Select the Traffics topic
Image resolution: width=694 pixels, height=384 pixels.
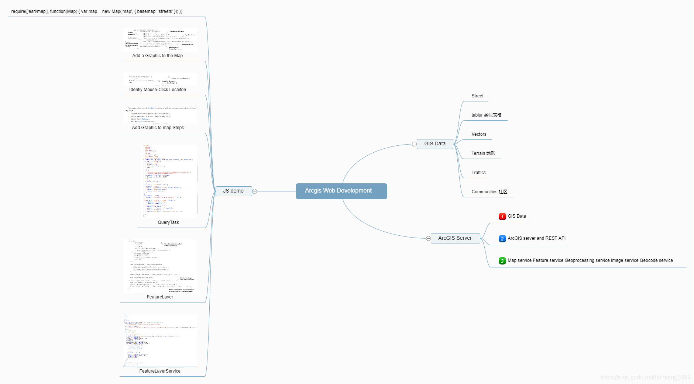(478, 173)
